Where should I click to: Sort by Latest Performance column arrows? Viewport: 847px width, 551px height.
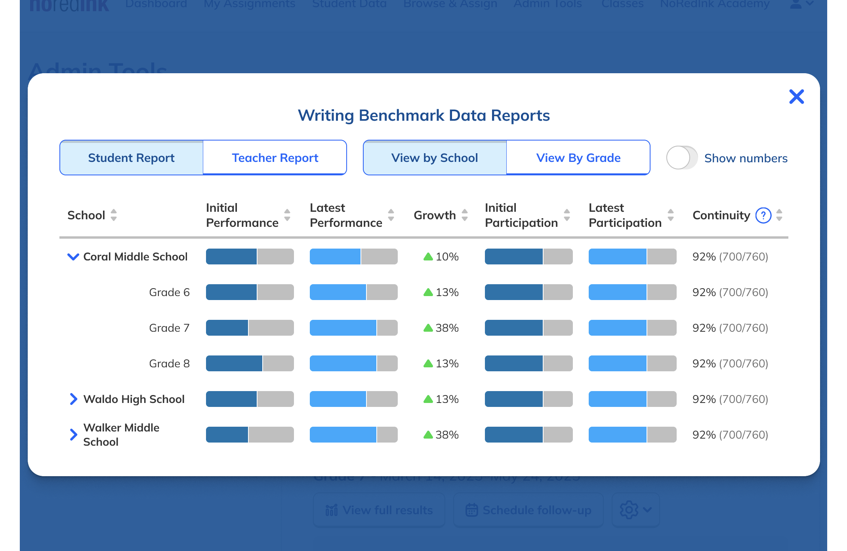coord(391,215)
